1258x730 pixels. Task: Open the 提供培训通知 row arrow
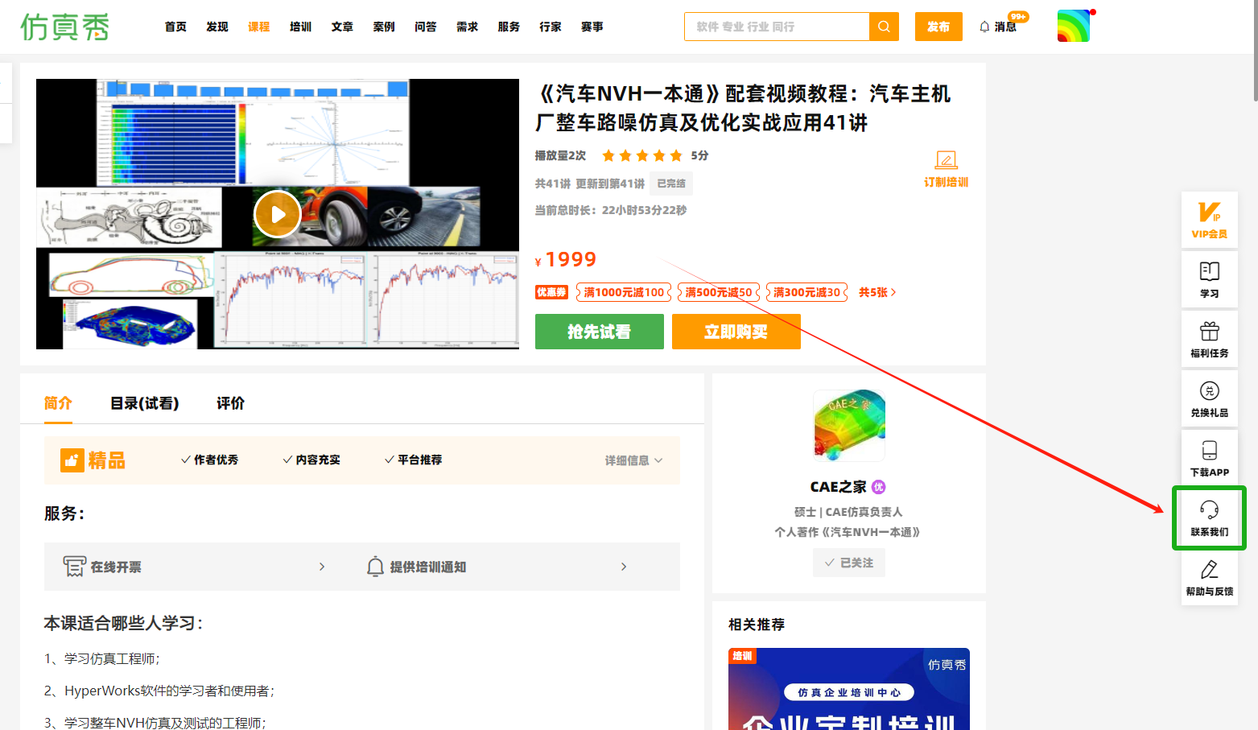(624, 567)
